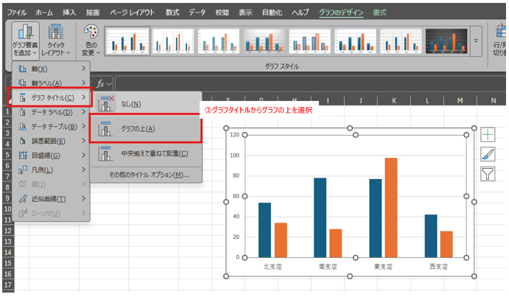Open the paintbrush chart styles button
The height and width of the screenshot is (297, 509).
click(488, 154)
